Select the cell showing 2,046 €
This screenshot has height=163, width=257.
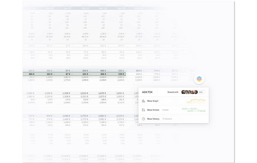[85, 122]
